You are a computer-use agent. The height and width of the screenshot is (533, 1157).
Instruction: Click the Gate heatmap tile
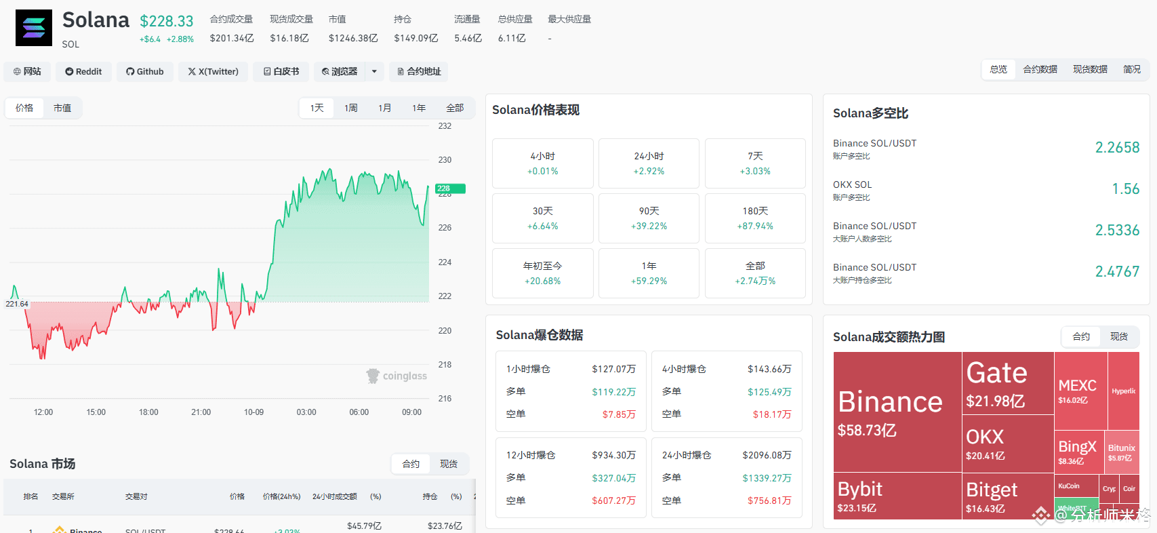point(1008,383)
